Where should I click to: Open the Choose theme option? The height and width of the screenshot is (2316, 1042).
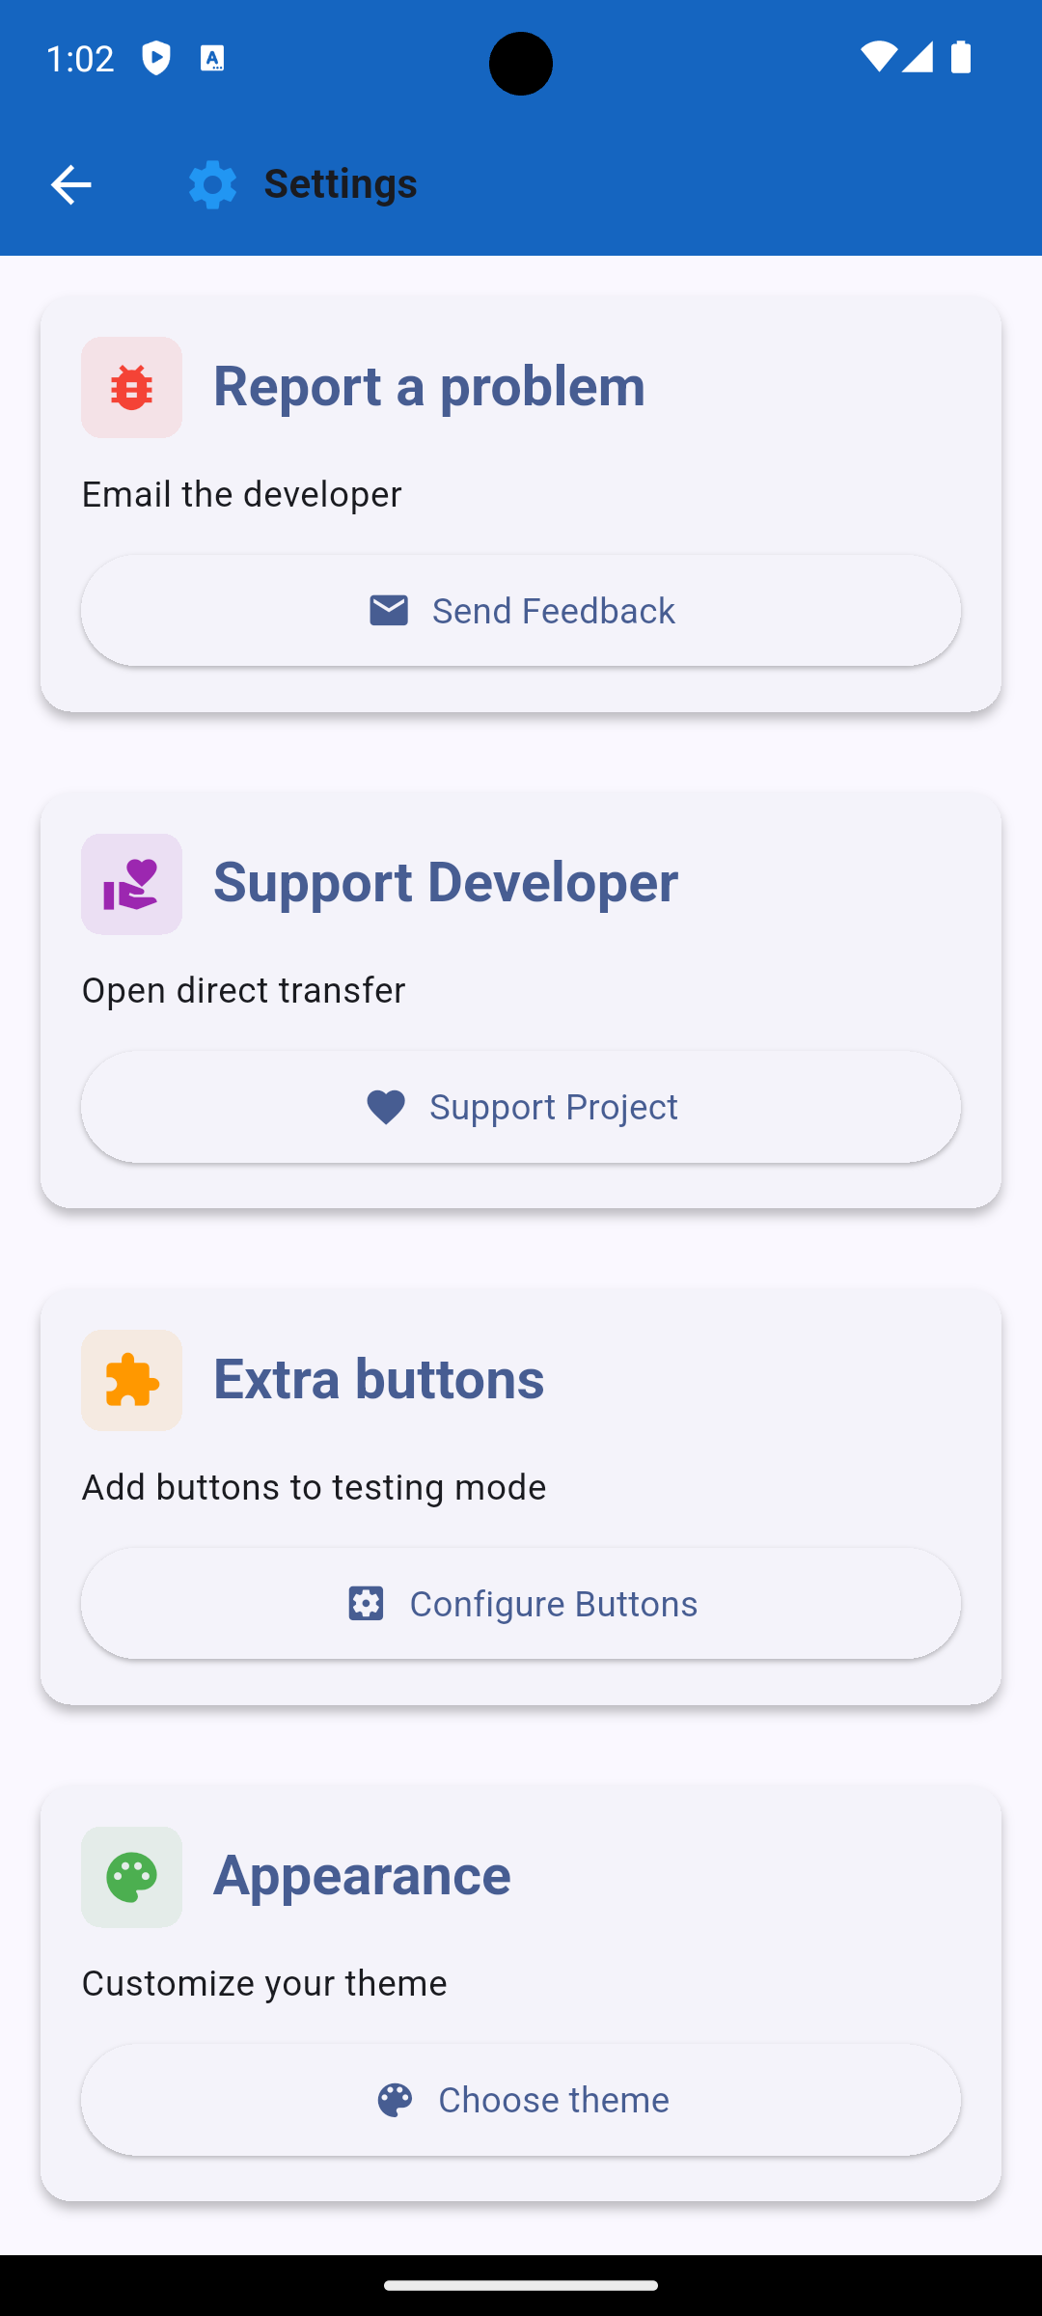(x=521, y=2100)
